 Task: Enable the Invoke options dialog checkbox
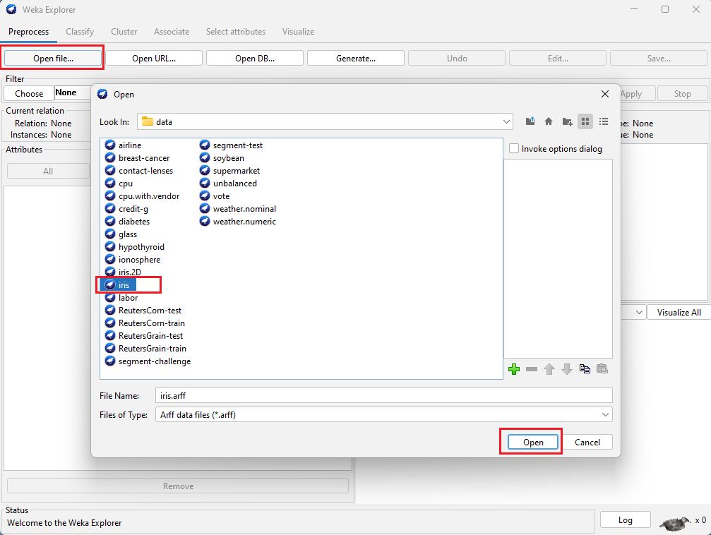[x=514, y=149]
